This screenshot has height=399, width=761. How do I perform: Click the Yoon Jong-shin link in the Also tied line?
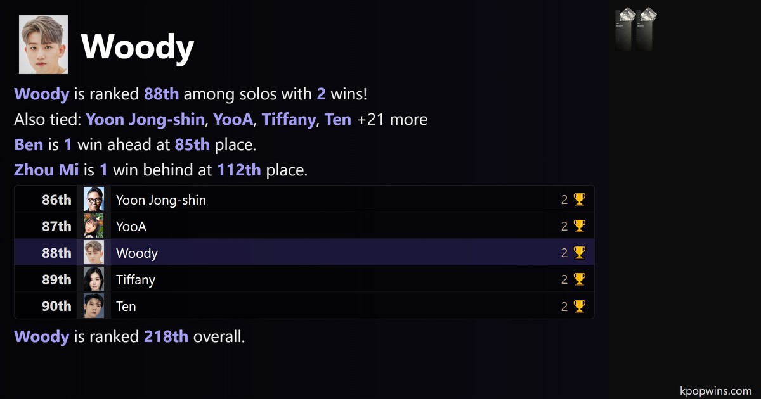(145, 120)
